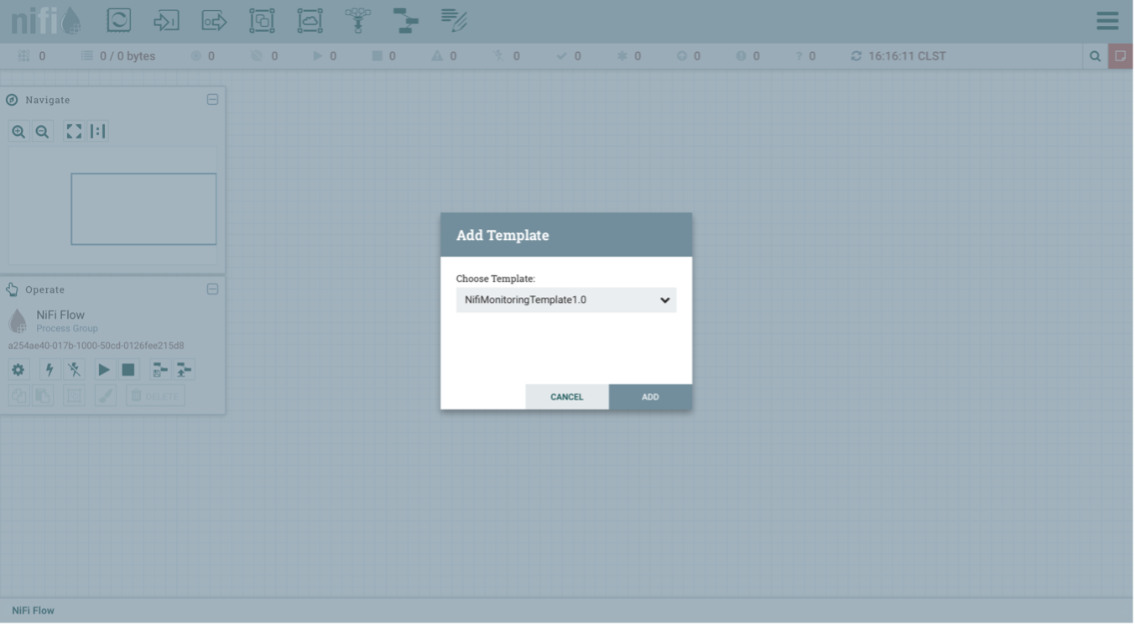Select the Output Port toolbar icon
This screenshot has height=625, width=1135.
(215, 21)
